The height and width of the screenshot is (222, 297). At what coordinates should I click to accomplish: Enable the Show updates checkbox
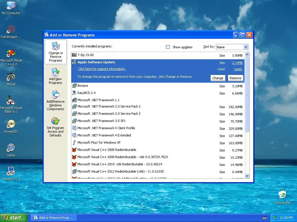(168, 47)
